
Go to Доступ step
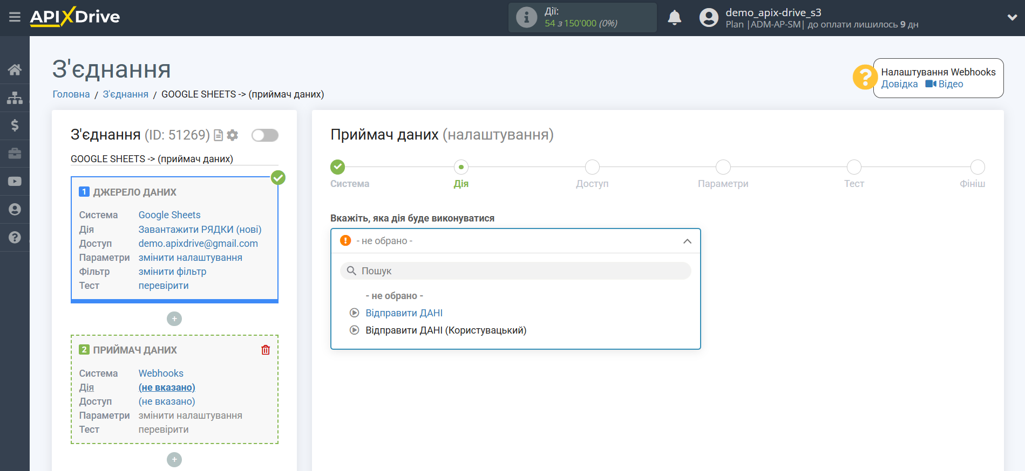(x=592, y=167)
